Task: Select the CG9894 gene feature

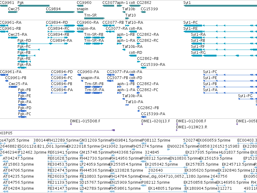Action: tap(60, 12)
